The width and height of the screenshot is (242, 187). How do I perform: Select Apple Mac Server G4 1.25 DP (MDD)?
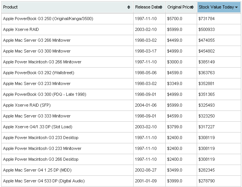[67, 170]
